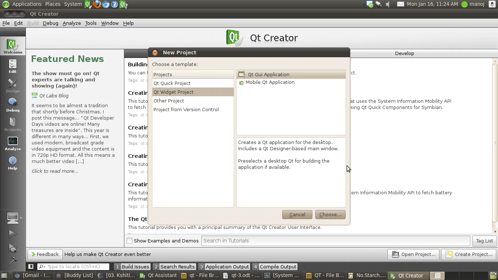The width and height of the screenshot is (498, 280).
Task: Expand the target selector arrow
Action: pos(21,218)
